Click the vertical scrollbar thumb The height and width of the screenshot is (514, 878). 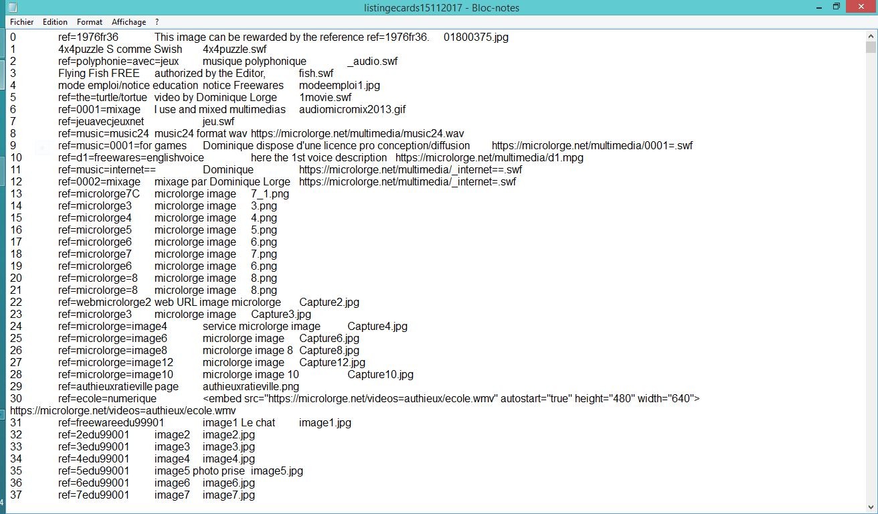pos(871,48)
